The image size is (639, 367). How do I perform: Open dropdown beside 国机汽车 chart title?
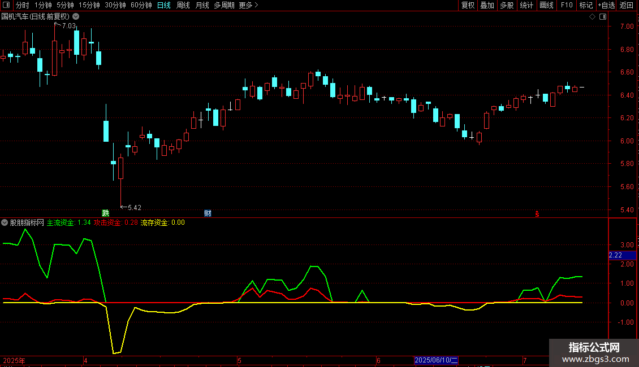pyautogui.click(x=76, y=17)
